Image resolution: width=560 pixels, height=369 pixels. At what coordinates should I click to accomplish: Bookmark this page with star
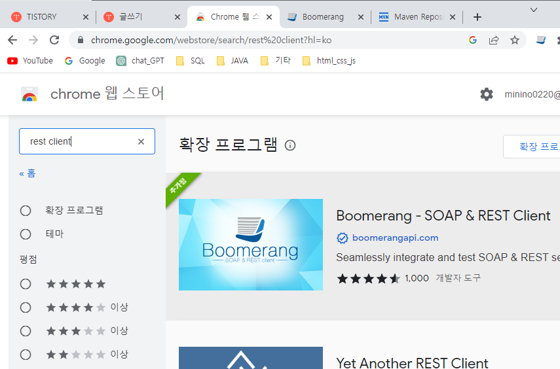click(515, 40)
